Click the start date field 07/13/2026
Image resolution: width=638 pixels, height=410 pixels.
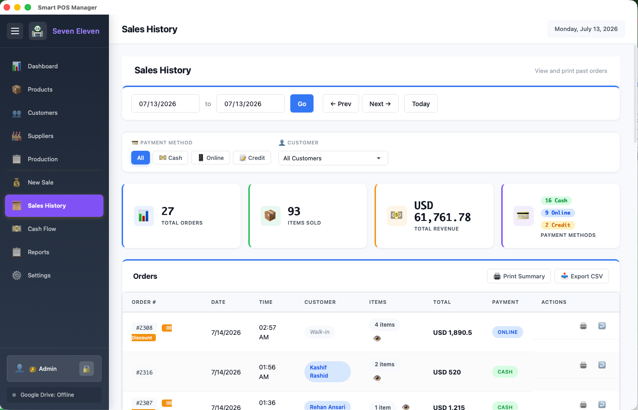[x=165, y=103]
